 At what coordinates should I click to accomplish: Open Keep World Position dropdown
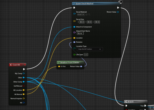[x=90, y=49]
